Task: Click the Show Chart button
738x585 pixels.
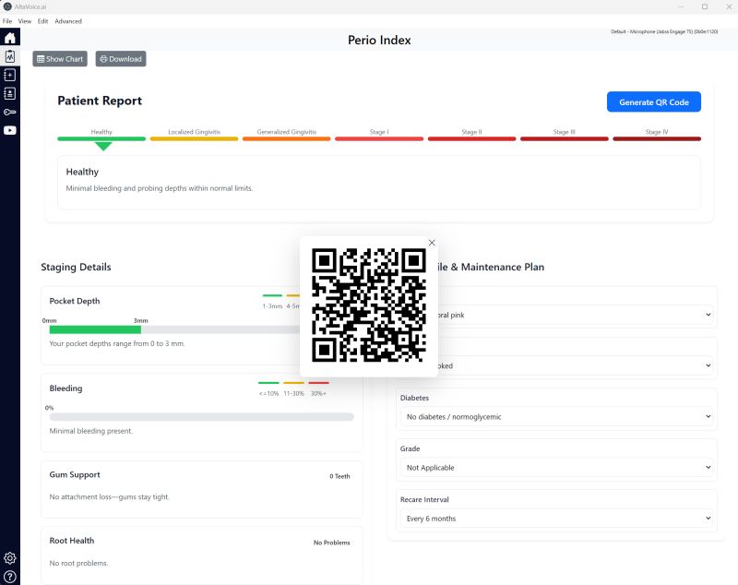Action: [x=60, y=59]
